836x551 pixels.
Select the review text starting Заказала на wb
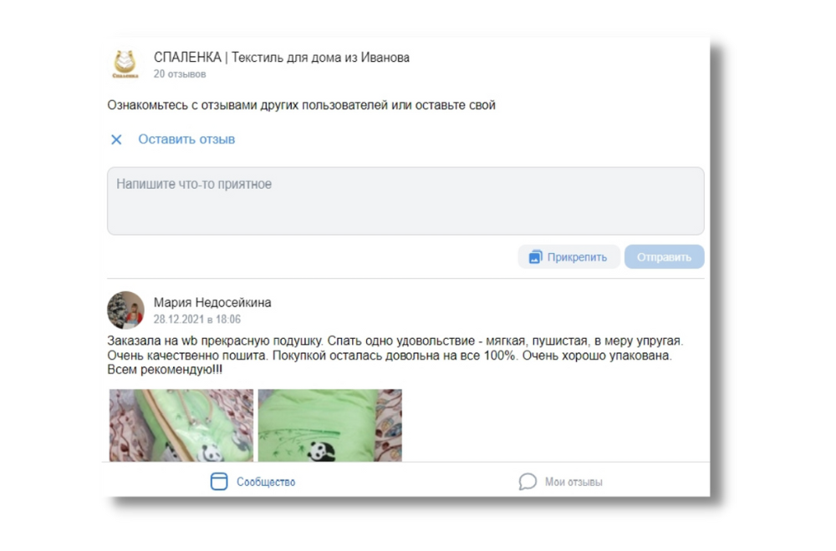tap(395, 355)
